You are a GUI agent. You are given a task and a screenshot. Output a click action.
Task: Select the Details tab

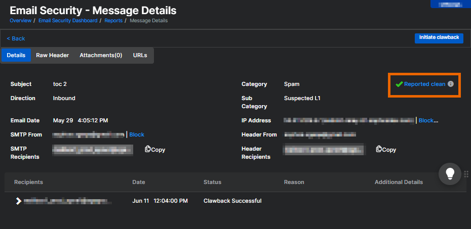pyautogui.click(x=16, y=55)
